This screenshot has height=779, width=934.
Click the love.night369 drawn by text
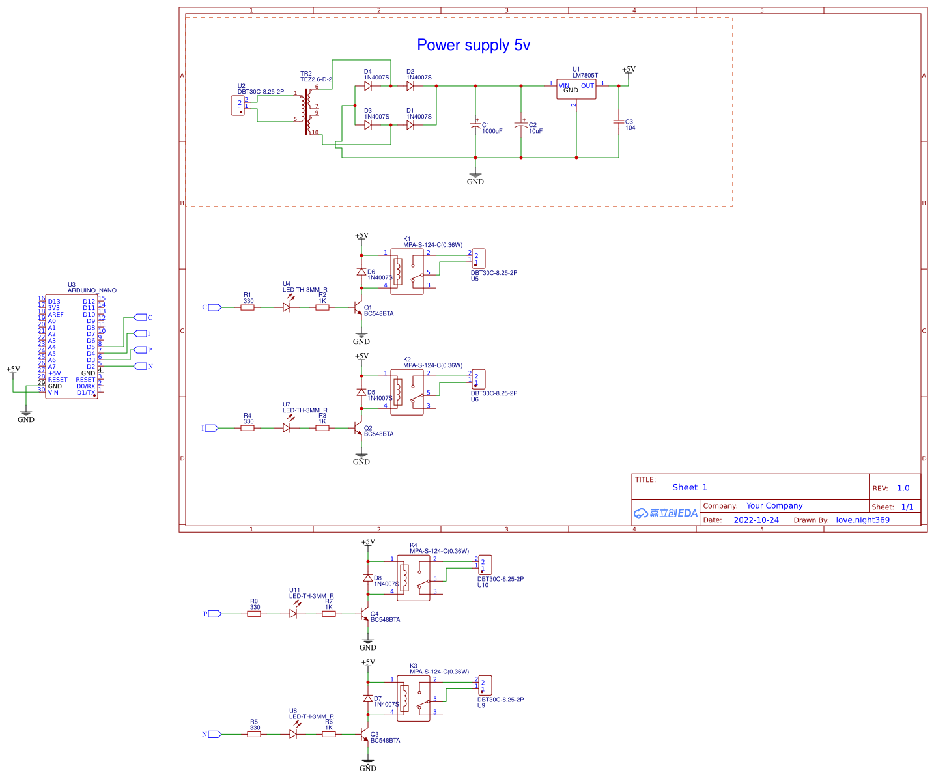862,520
